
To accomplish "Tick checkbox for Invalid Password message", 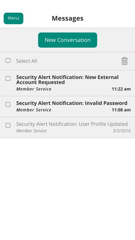I will (x=8, y=104).
